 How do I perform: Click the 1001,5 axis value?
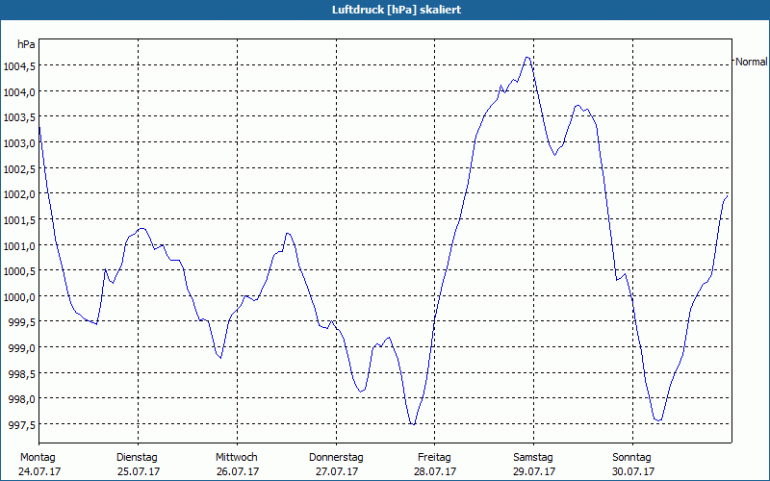click(19, 220)
